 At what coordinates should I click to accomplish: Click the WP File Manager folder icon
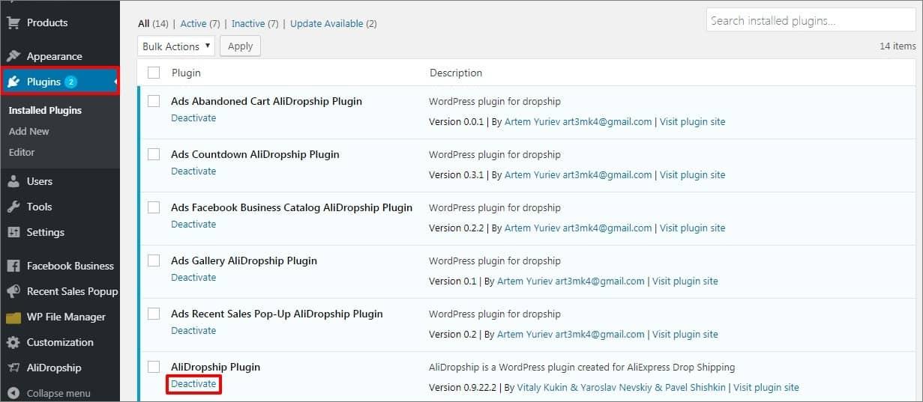click(13, 317)
